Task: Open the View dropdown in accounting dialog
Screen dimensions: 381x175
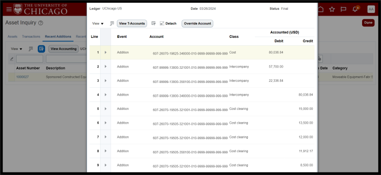Action: [98, 23]
